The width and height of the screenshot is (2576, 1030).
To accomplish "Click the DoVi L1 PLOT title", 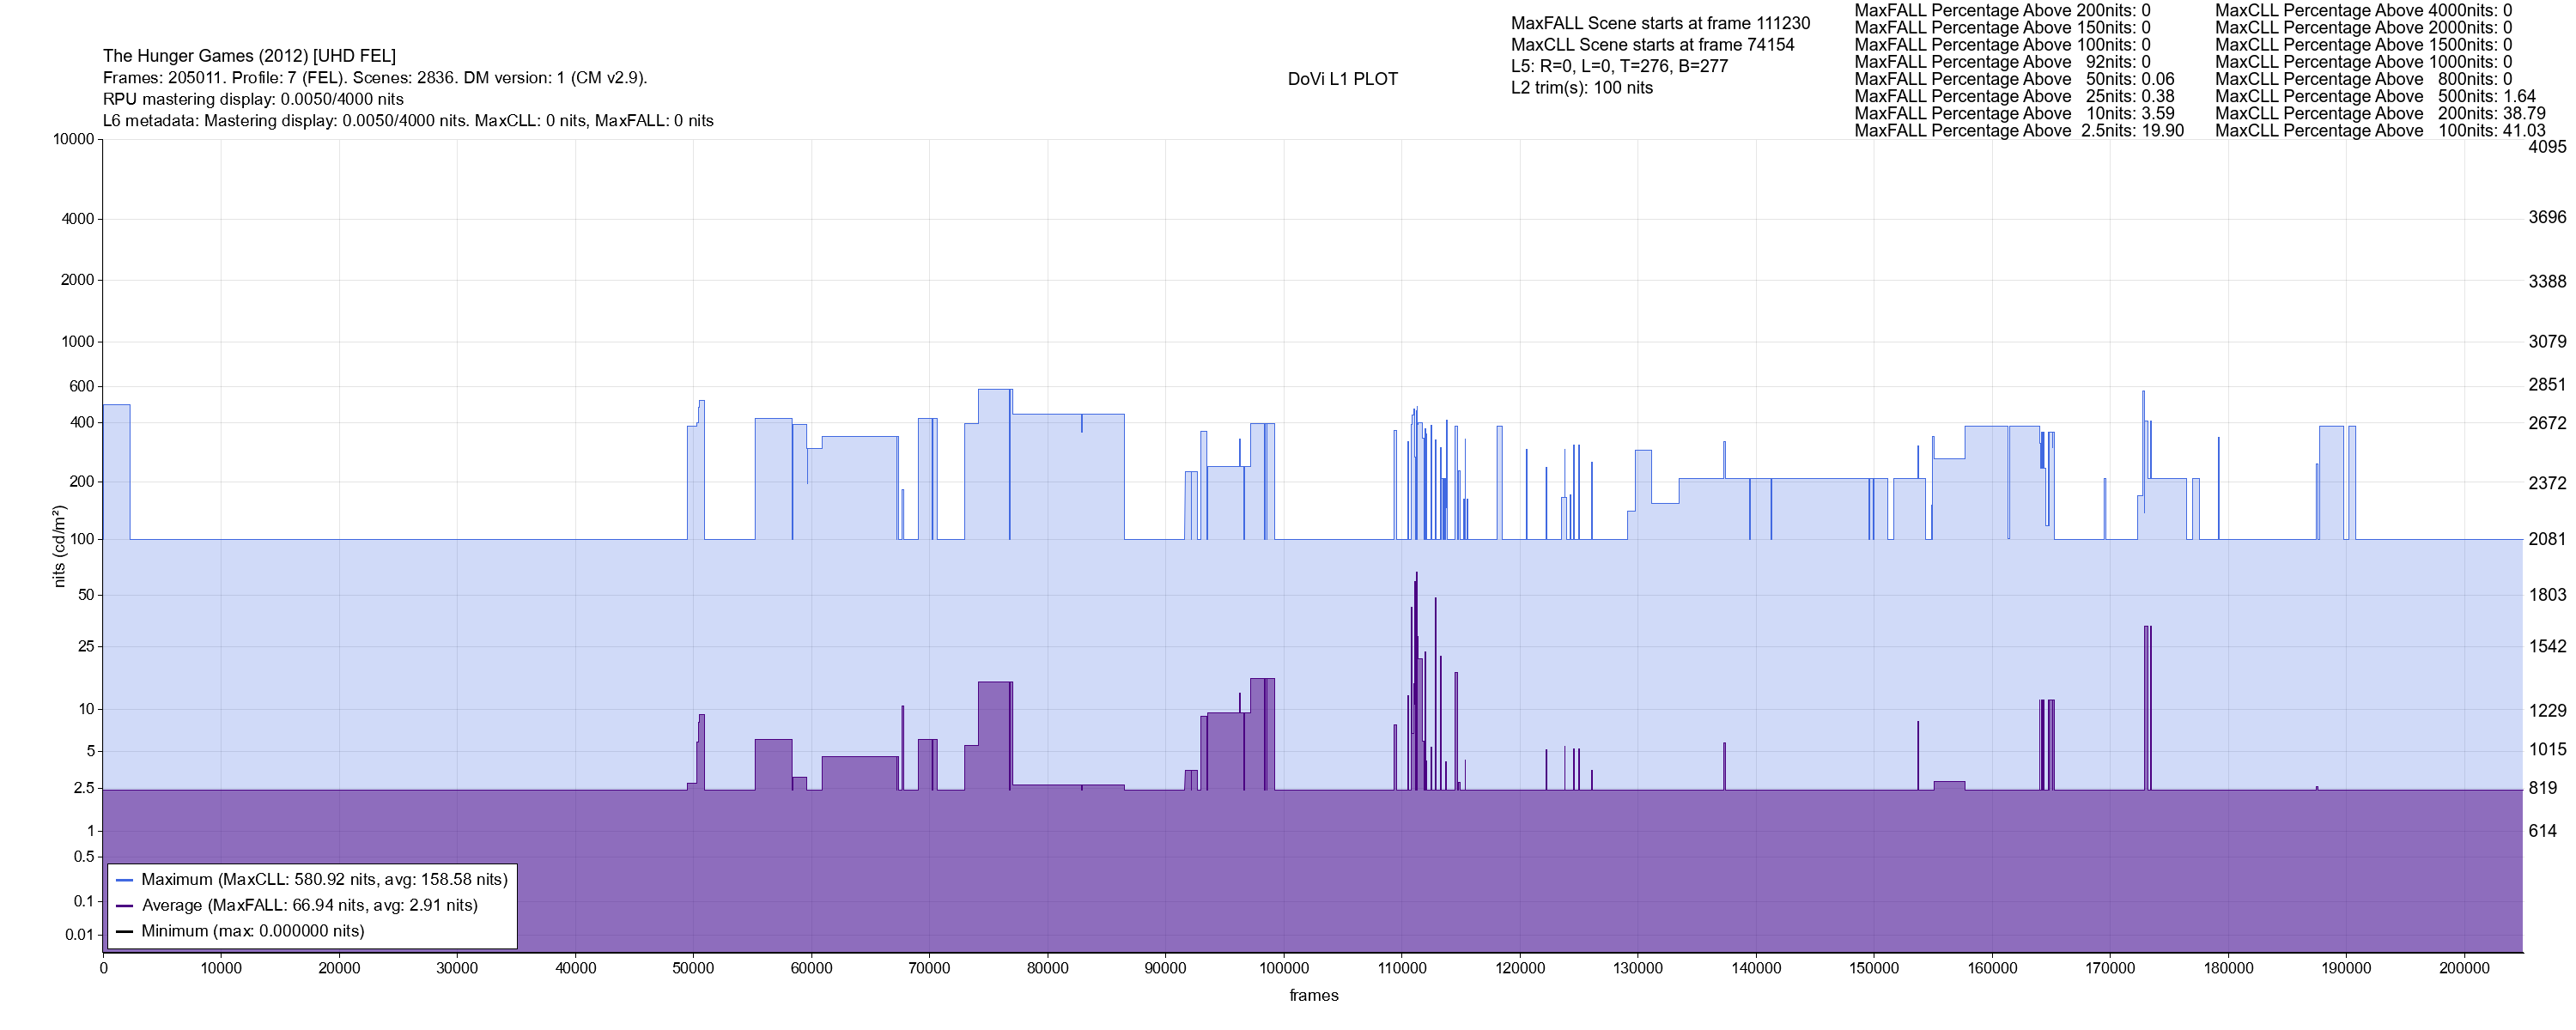I will click(x=1342, y=79).
